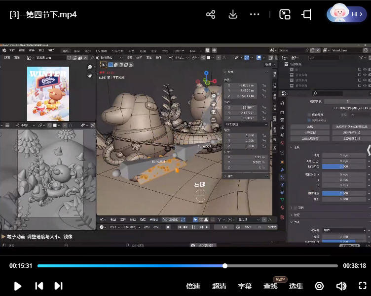Mute the video using the speaker icon

pyautogui.click(x=341, y=286)
